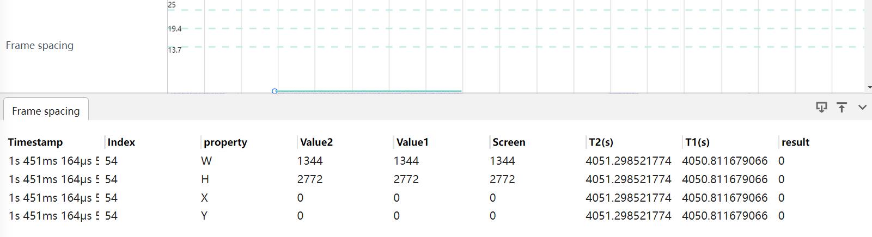The height and width of the screenshot is (237, 872).
Task: Sort the table by Value2 column
Action: point(316,142)
